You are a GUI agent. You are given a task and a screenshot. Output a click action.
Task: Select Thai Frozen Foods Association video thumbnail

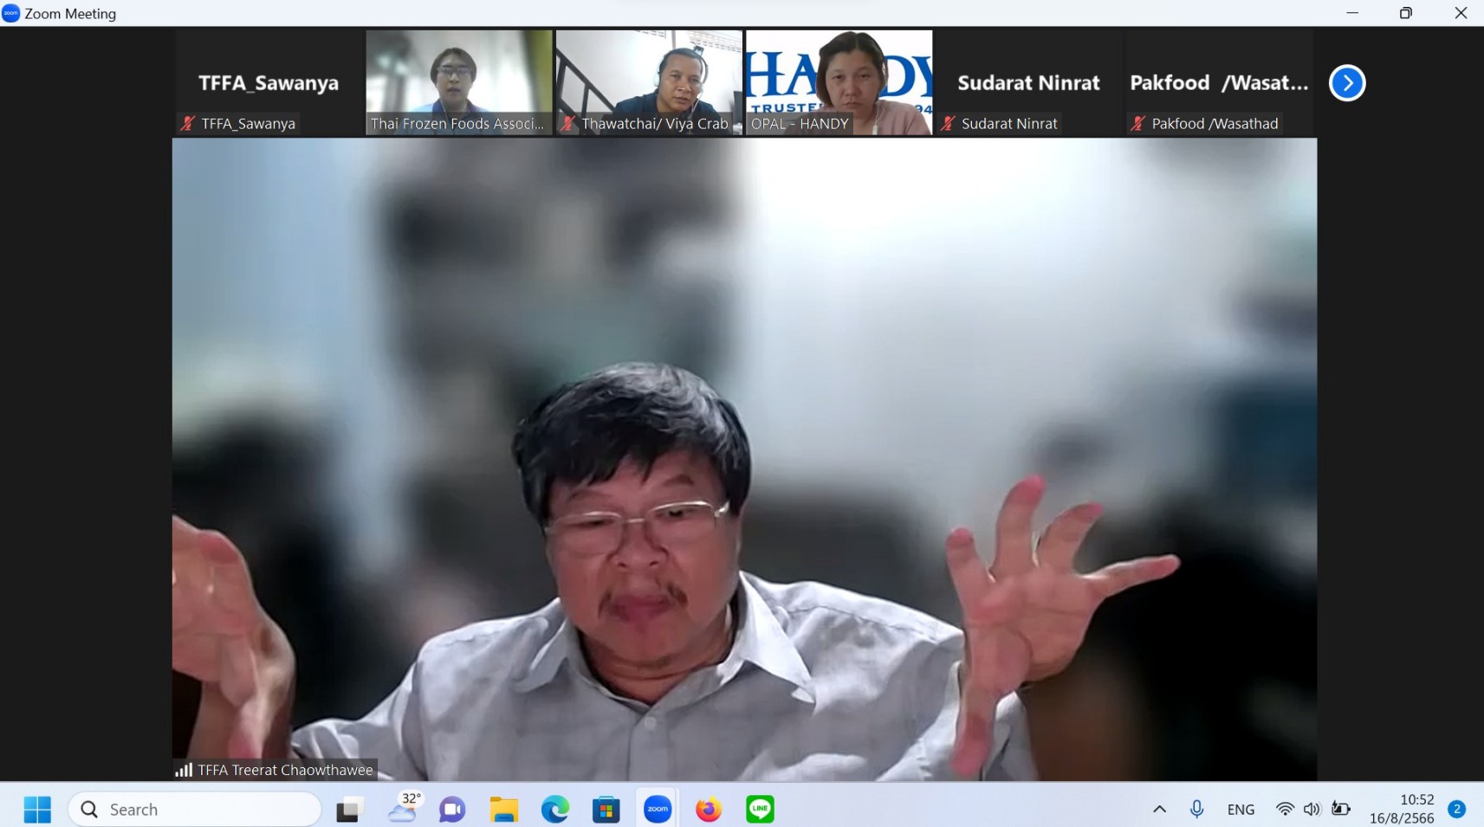point(458,82)
